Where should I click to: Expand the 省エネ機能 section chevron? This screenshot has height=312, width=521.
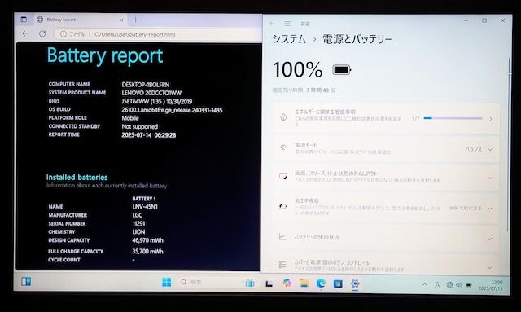pos(490,209)
